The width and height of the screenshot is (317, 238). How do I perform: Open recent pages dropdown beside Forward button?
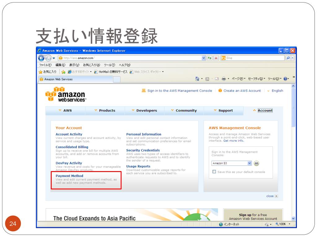coord(54,58)
